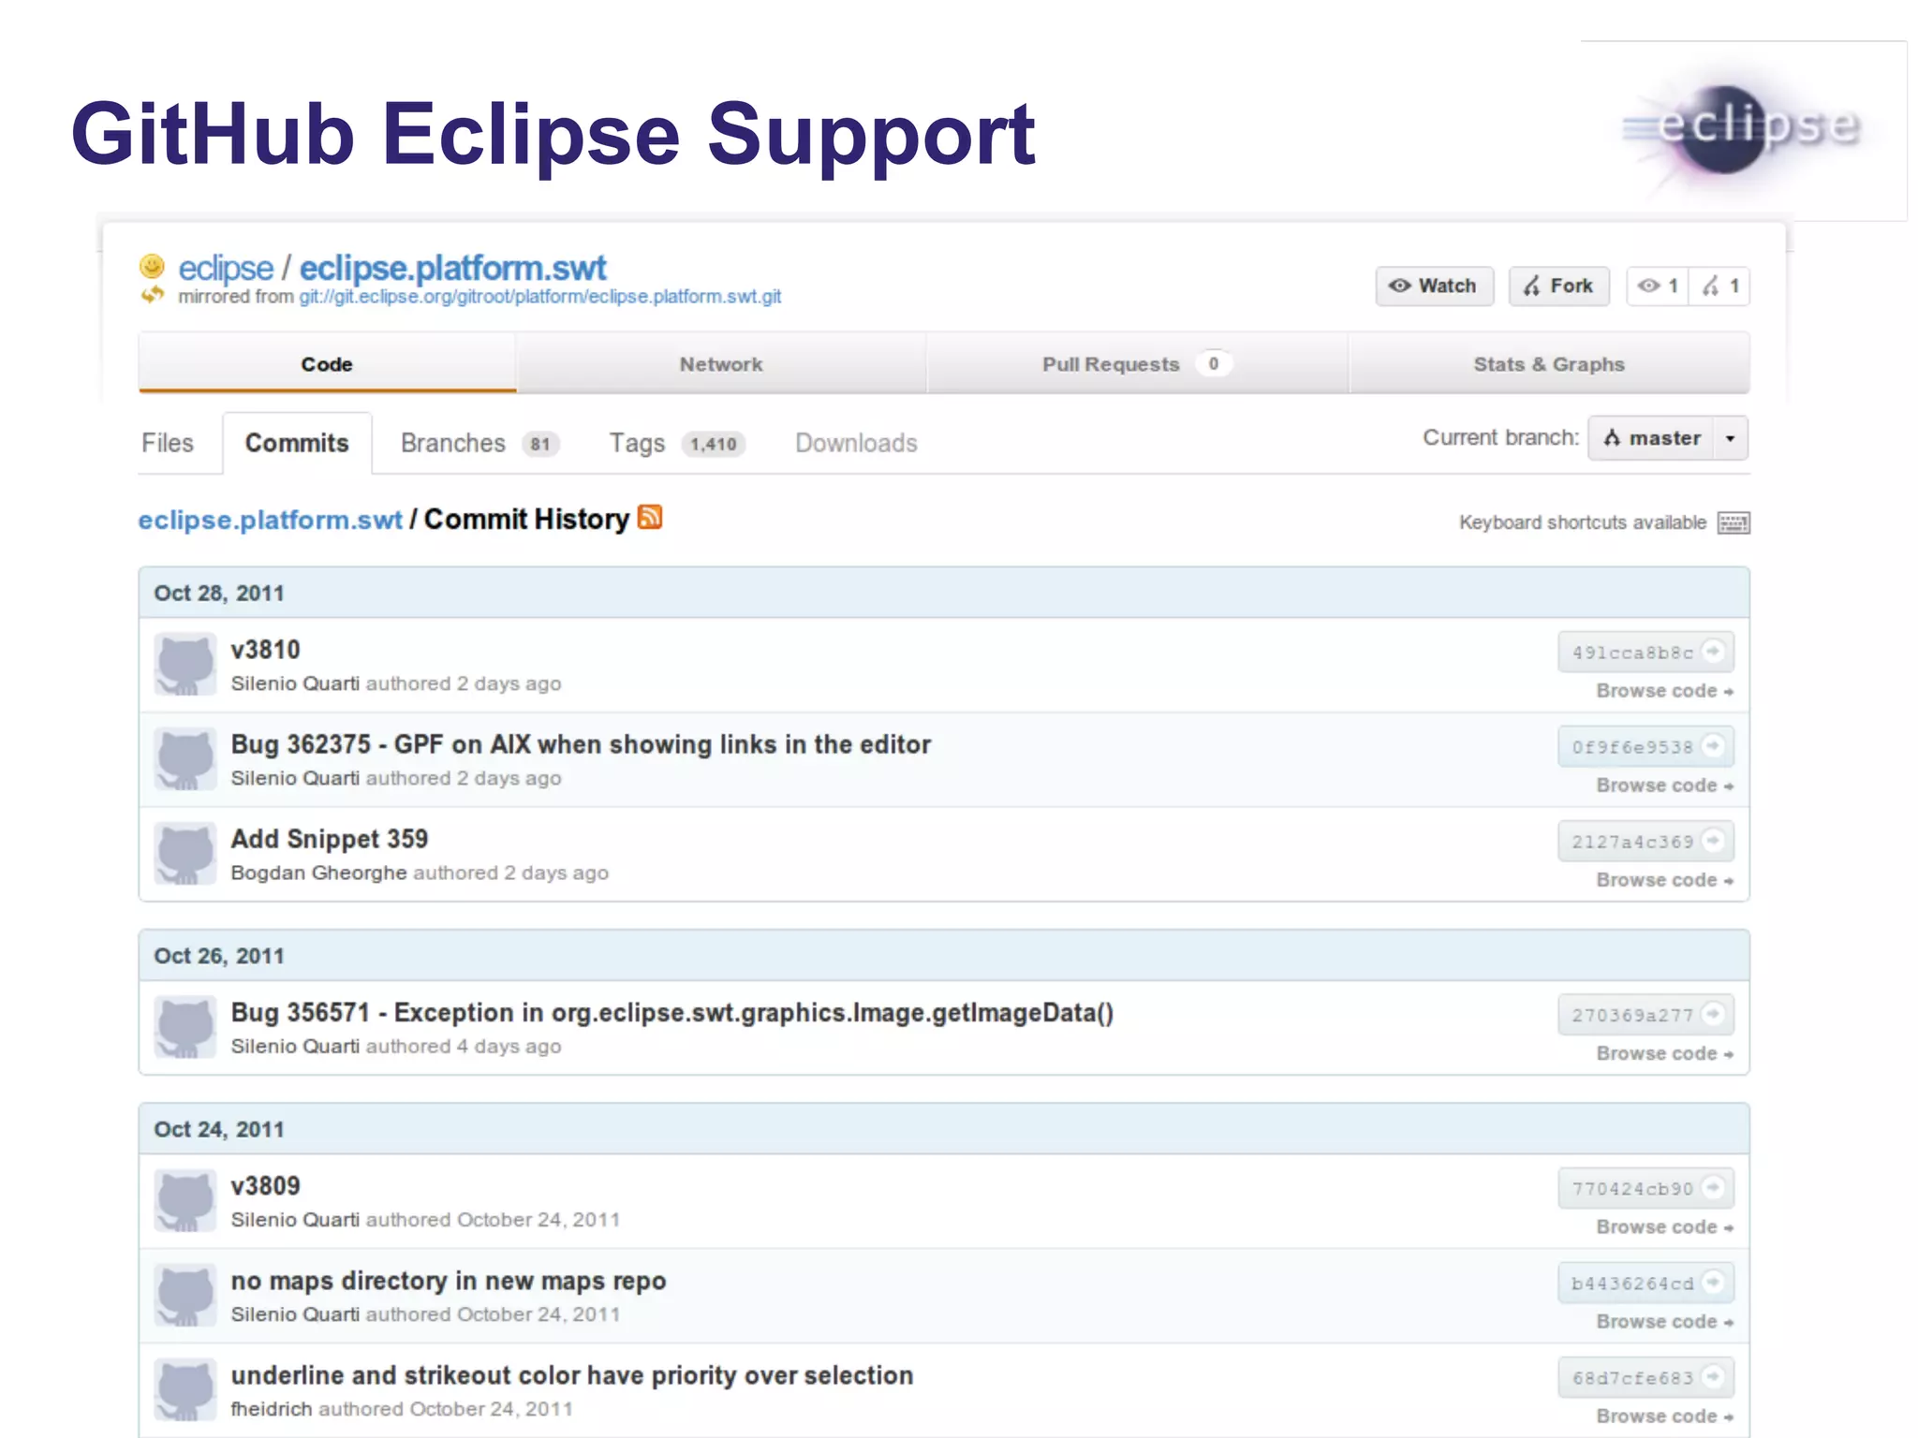Switch to the Code tab
1918x1438 pixels.
[x=327, y=363]
